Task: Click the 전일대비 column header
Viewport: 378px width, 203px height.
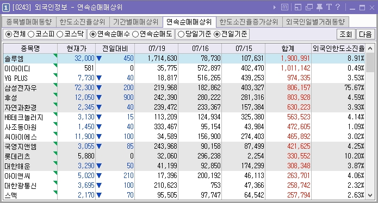Action: [115, 49]
